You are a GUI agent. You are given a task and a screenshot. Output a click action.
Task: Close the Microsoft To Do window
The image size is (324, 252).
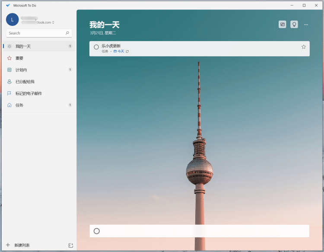[316, 5]
